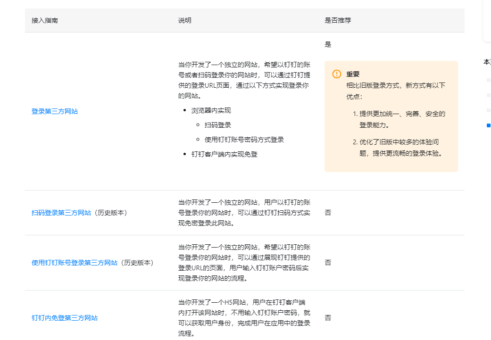This screenshot has height=340, width=491.
Task: Click 否 in the 扫码登录第三方网站 row
Action: 328,213
